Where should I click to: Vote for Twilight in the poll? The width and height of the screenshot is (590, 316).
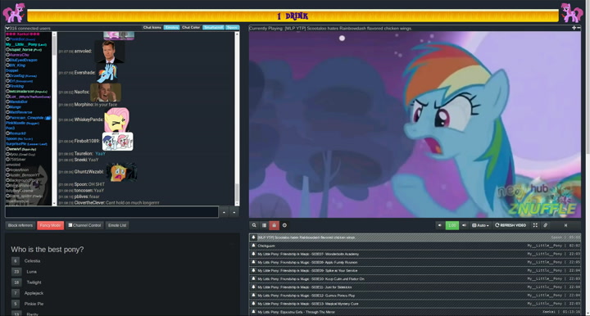tap(16, 282)
